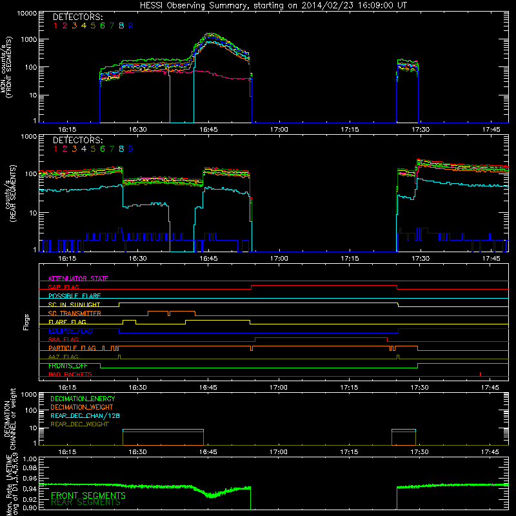Click the AAZ_FLAG label
516x516 pixels.
point(63,357)
